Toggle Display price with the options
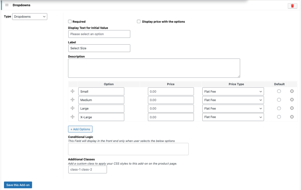The image size is (301, 190). [x=139, y=22]
